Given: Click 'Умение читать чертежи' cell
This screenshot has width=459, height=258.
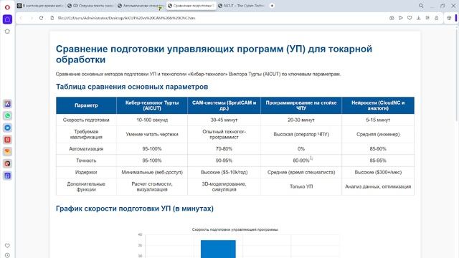Looking at the screenshot, I should pos(152,134).
